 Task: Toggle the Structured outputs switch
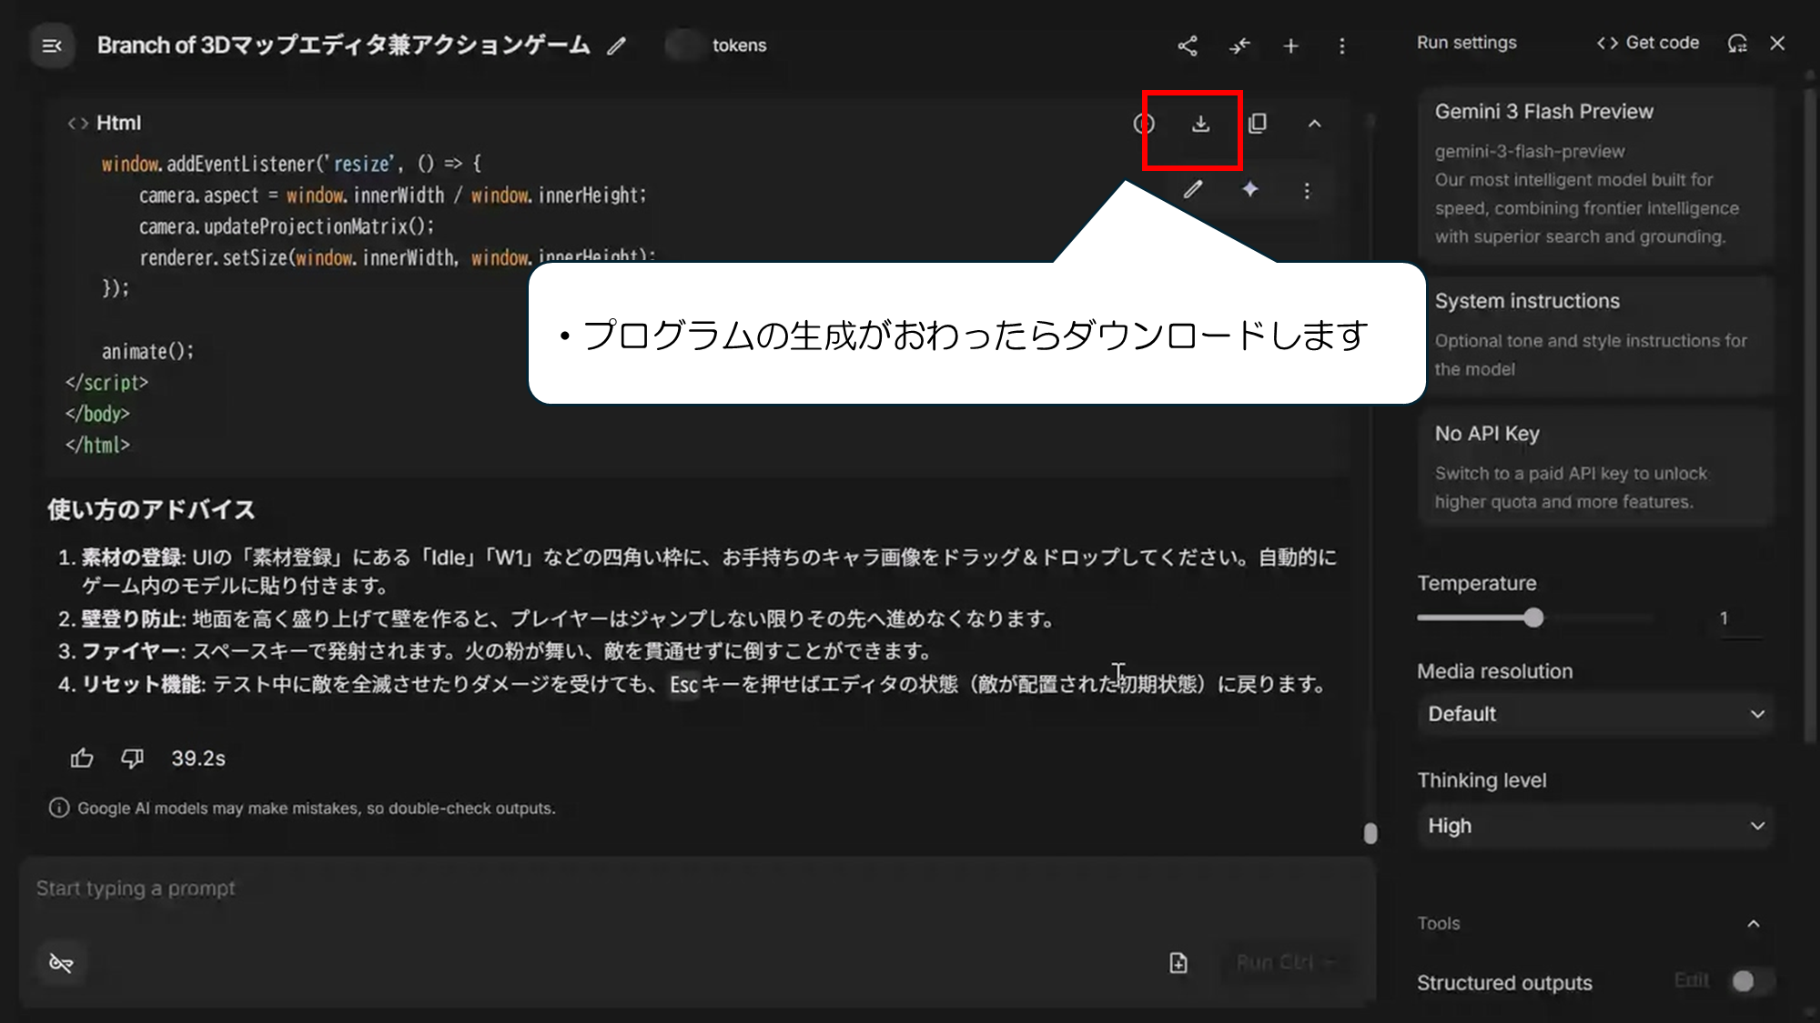click(x=1749, y=982)
